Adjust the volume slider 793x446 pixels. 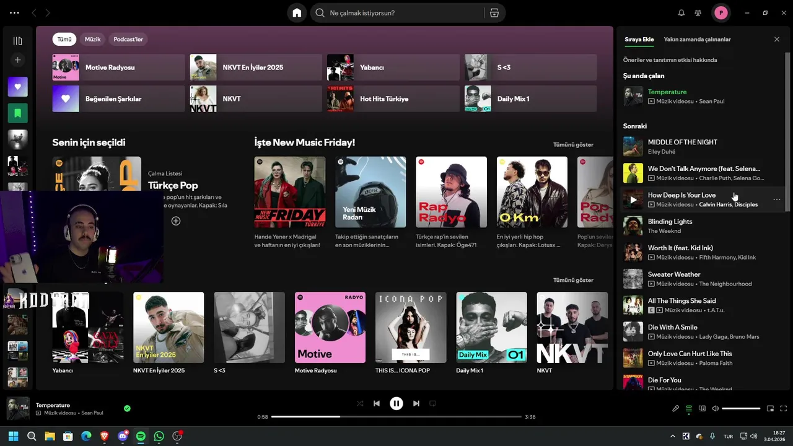(741, 409)
